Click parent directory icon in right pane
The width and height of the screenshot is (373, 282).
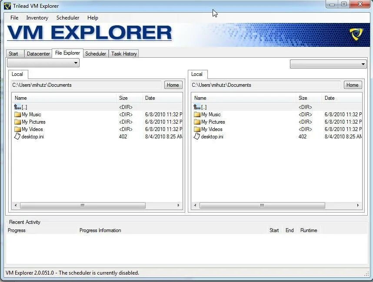(x=197, y=107)
